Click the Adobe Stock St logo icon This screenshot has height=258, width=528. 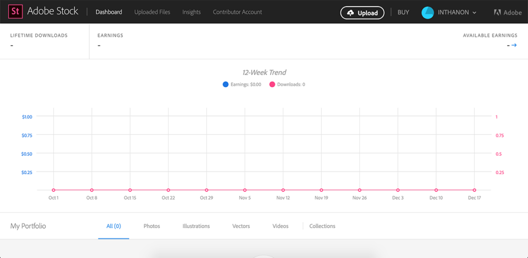tap(15, 11)
